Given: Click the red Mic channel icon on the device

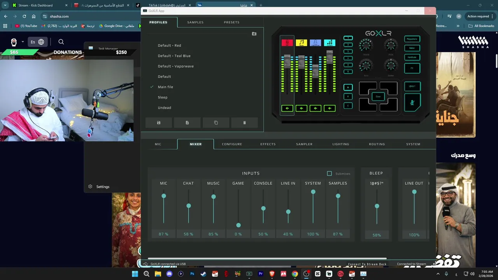Looking at the screenshot, I should click(x=287, y=43).
